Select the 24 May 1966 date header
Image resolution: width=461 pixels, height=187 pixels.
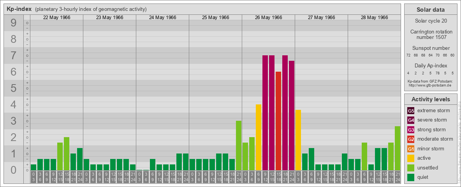coord(163,18)
